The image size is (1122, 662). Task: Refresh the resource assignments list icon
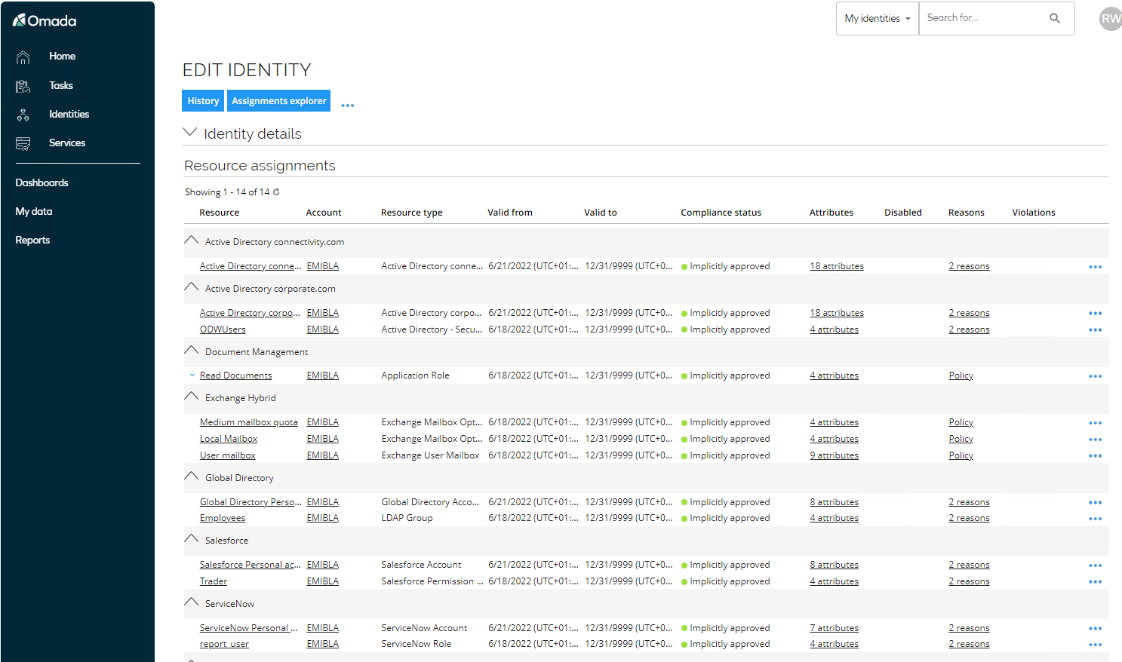pyautogui.click(x=276, y=192)
